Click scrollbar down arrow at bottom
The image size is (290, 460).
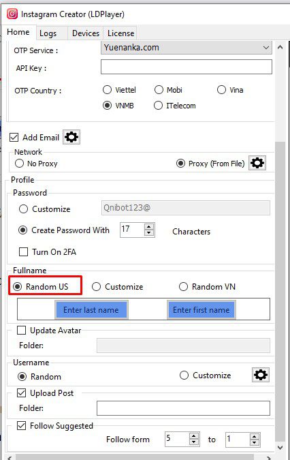click(280, 447)
